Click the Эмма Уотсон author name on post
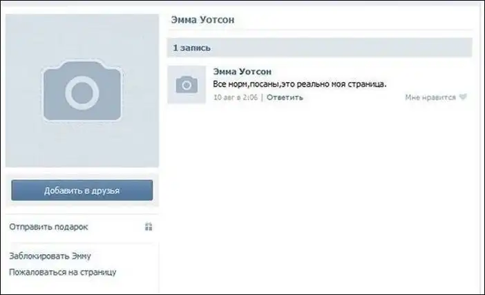 pyautogui.click(x=242, y=72)
